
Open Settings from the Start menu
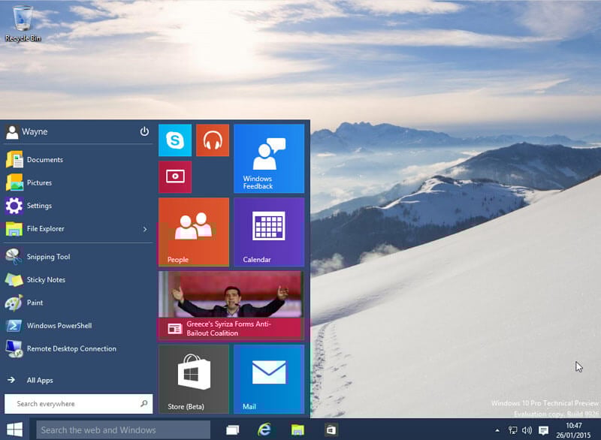coord(78,206)
